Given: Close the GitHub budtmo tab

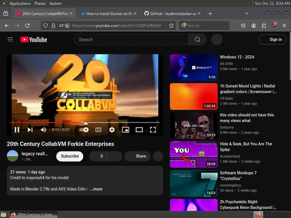Looking at the screenshot, I should (x=199, y=13).
